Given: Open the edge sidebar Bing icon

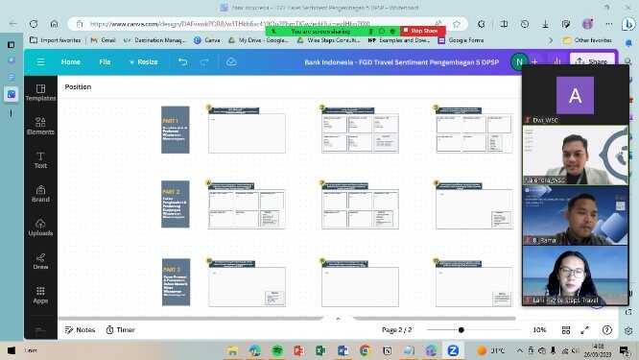Looking at the screenshot, I should point(629,24).
